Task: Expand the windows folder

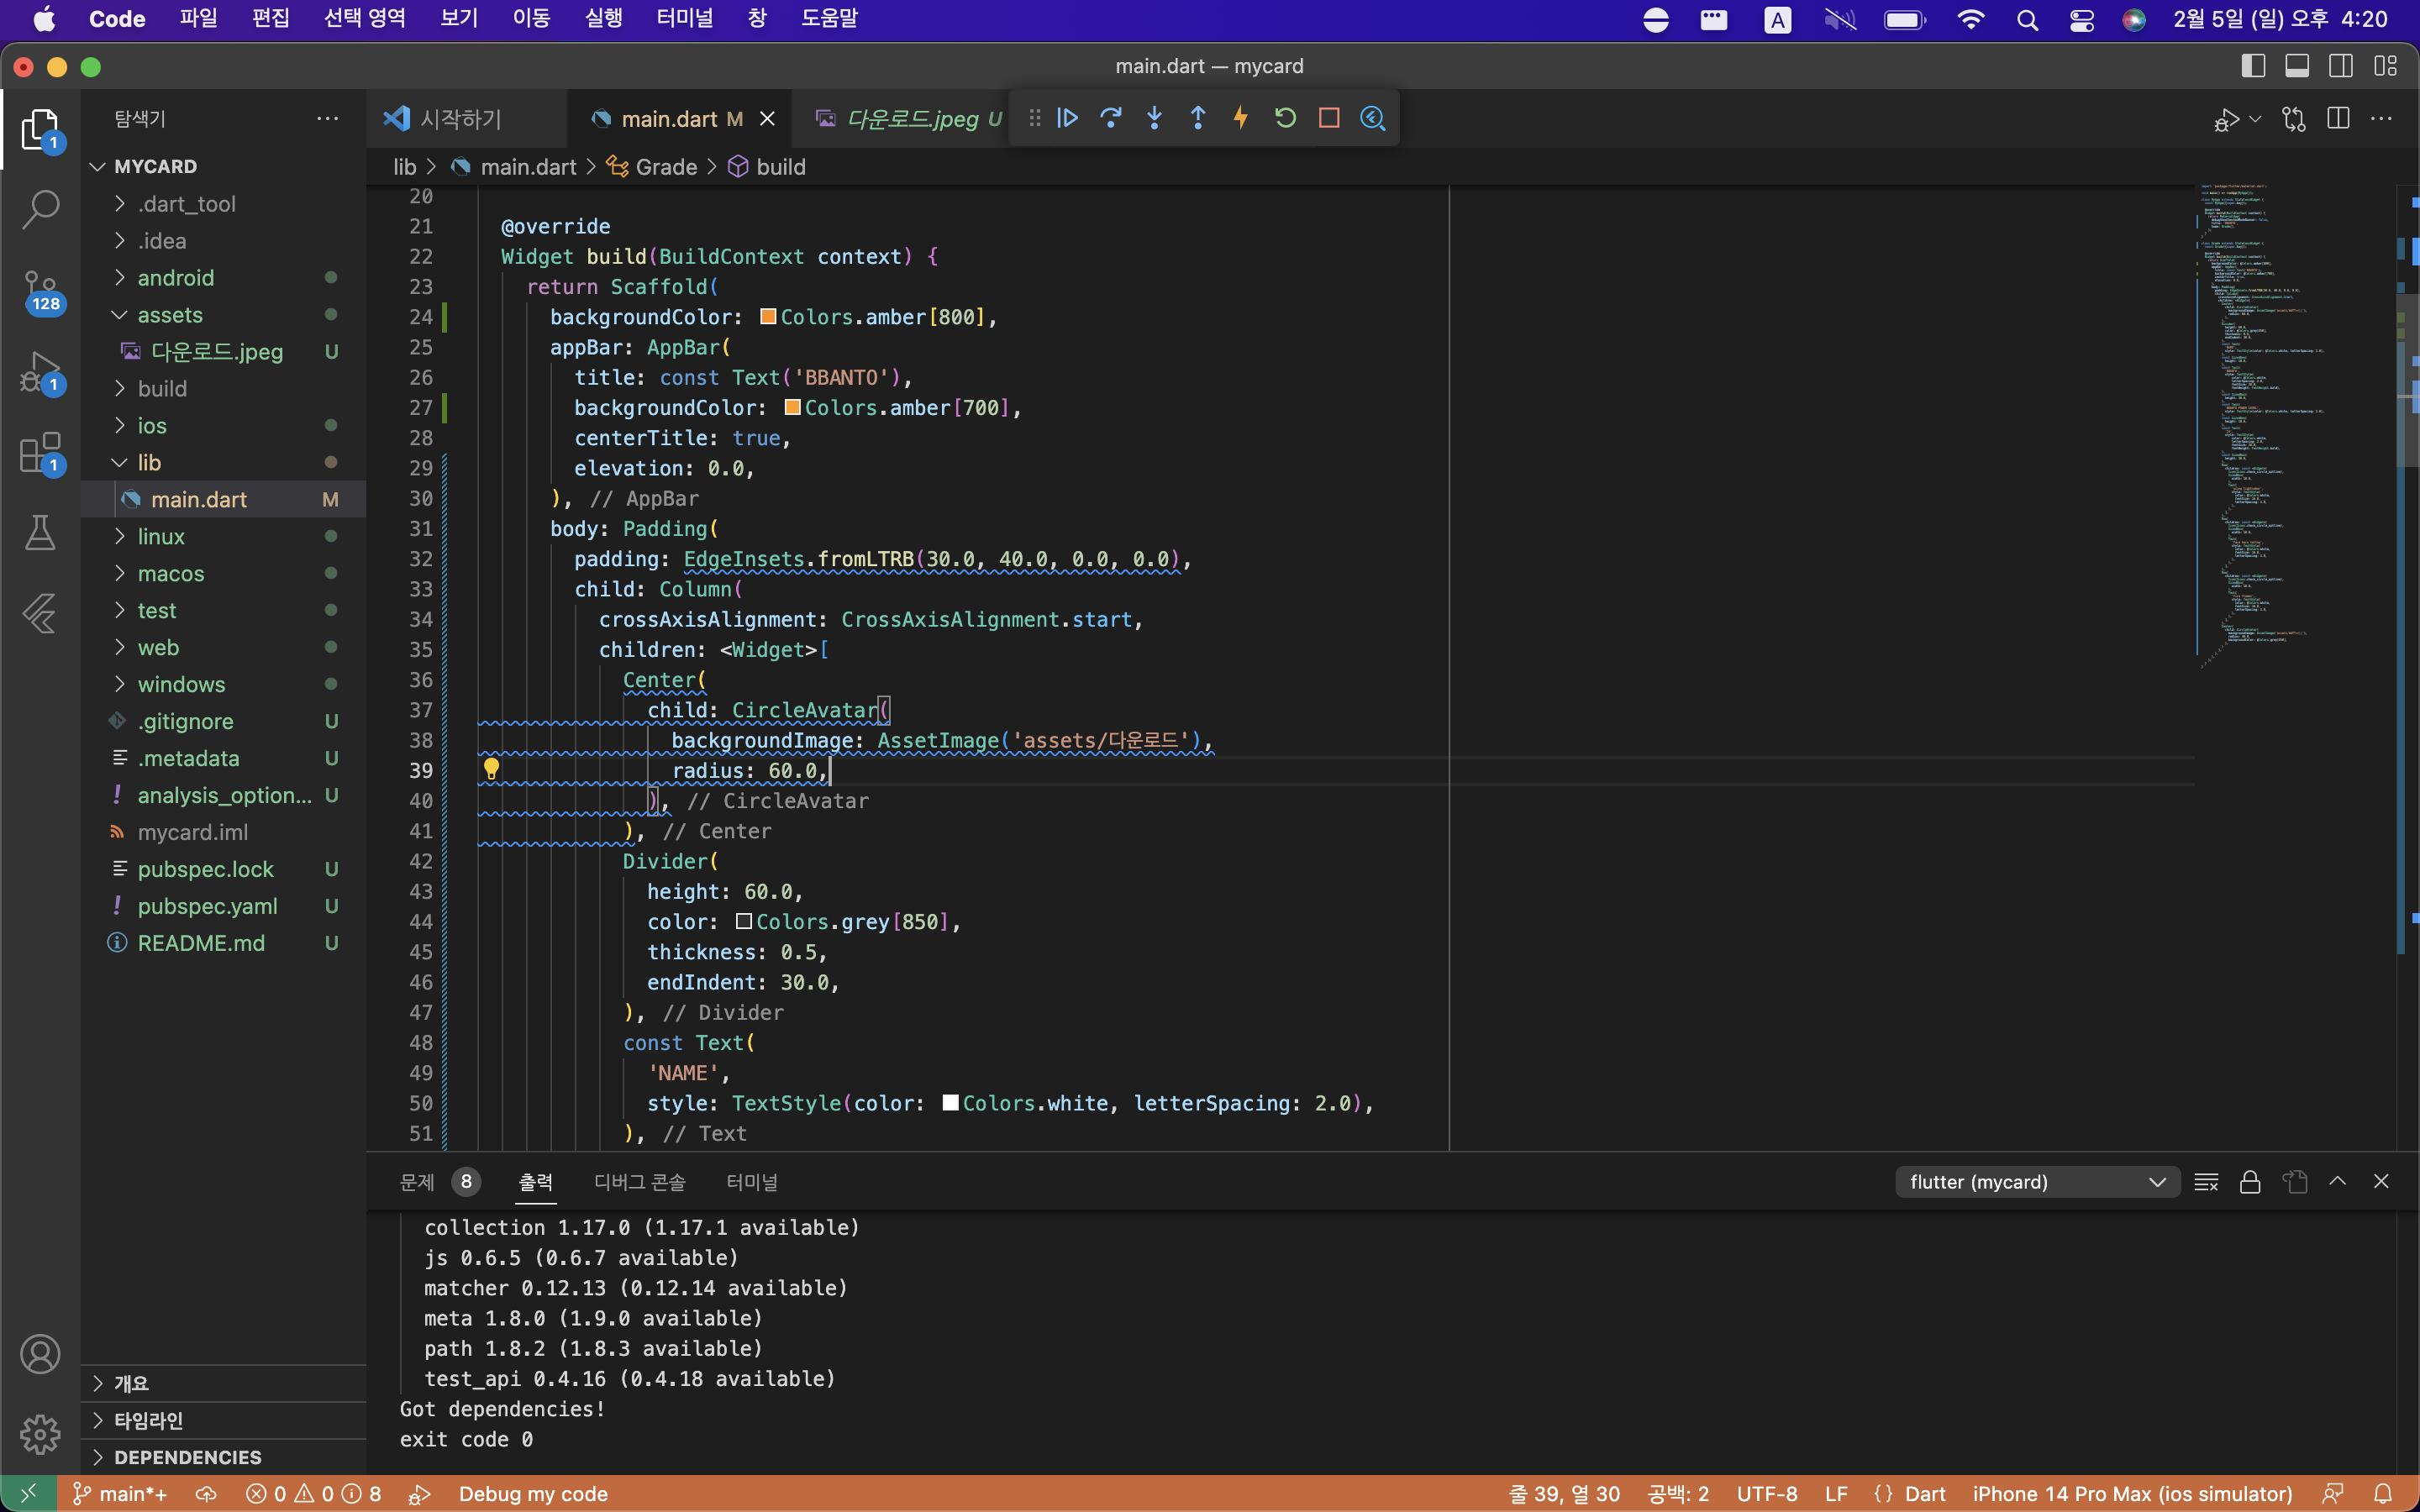Action: 120,684
